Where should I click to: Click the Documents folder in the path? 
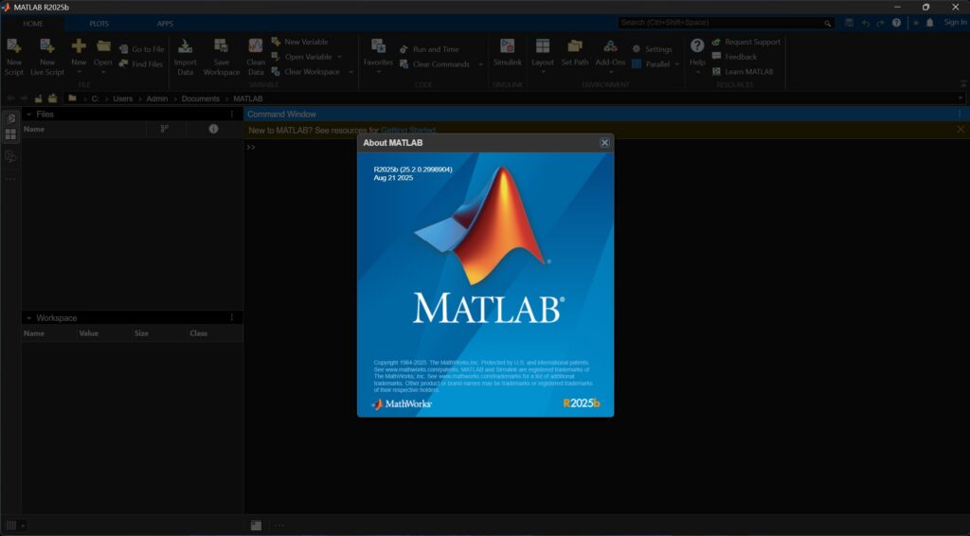(201, 98)
